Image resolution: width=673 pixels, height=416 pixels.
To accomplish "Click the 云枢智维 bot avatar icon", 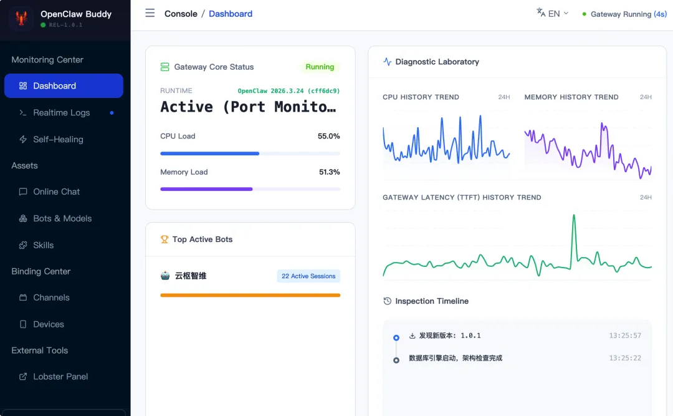I will pyautogui.click(x=165, y=276).
